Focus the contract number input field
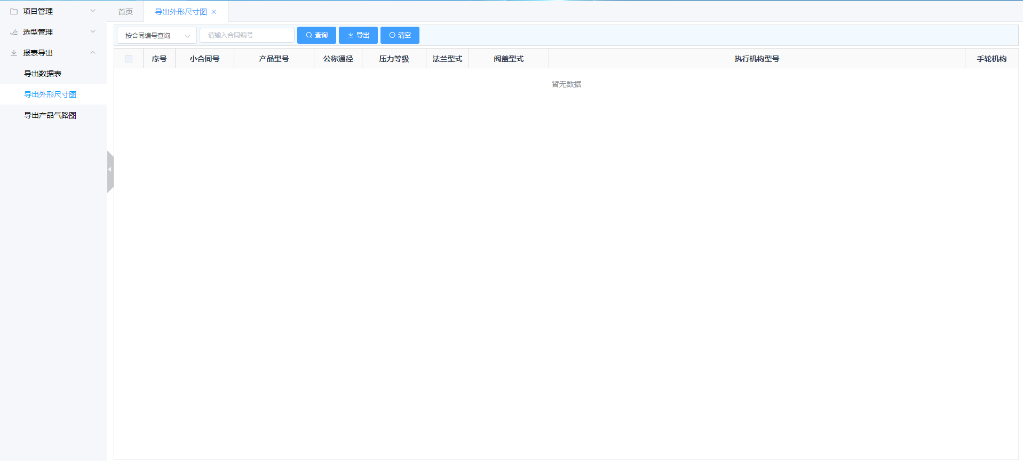 point(247,35)
